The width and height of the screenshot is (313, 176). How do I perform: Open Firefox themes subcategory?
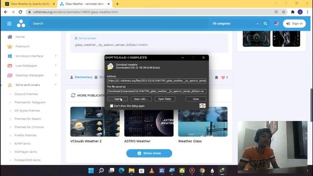25,135
